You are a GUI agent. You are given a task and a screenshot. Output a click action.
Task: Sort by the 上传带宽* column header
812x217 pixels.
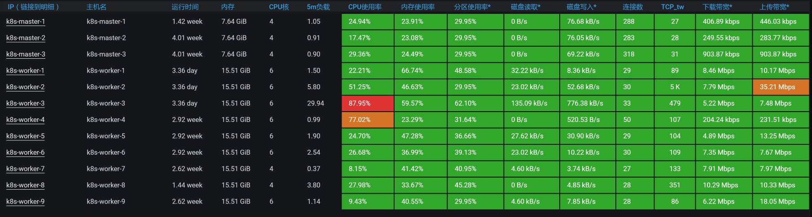pyautogui.click(x=774, y=7)
